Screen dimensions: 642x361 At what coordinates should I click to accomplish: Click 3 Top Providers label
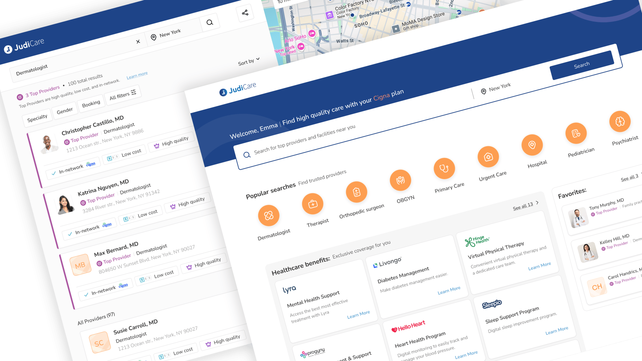click(x=43, y=91)
